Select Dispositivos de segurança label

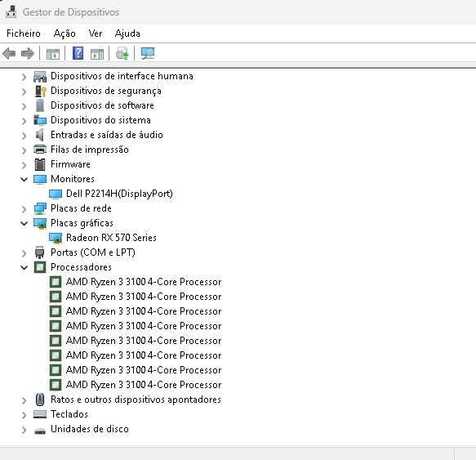pos(106,91)
